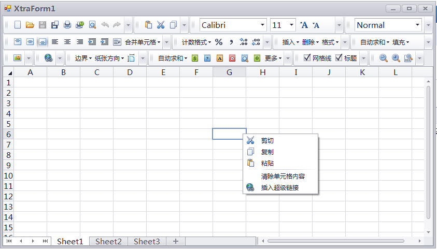Print the spreadsheet
Viewport: 437px width, 250px height.
67,25
